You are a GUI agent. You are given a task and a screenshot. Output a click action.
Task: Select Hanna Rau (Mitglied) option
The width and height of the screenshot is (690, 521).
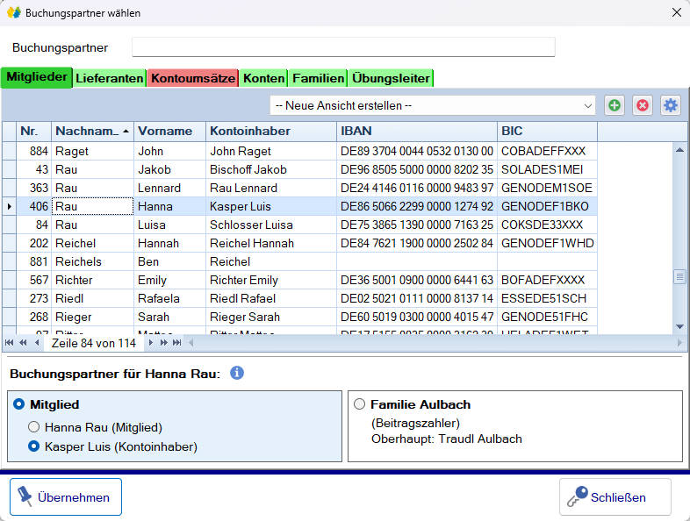34,427
